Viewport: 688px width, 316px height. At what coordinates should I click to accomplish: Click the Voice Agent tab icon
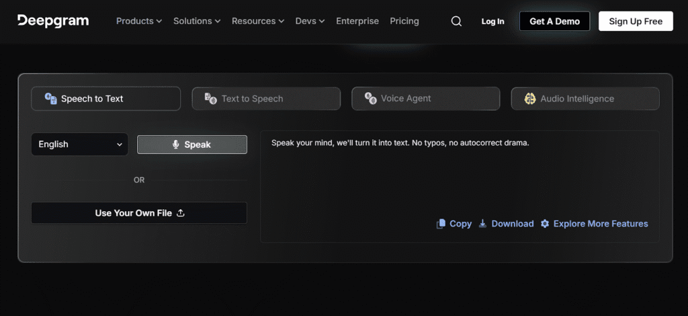(370, 99)
